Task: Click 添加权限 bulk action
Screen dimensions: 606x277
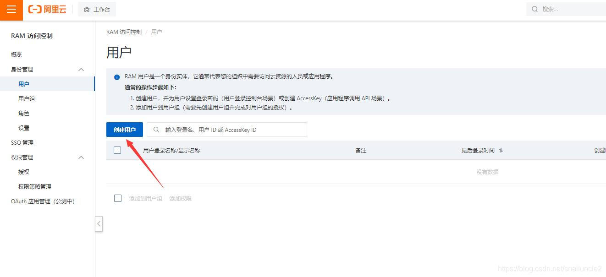Action: pos(181,199)
